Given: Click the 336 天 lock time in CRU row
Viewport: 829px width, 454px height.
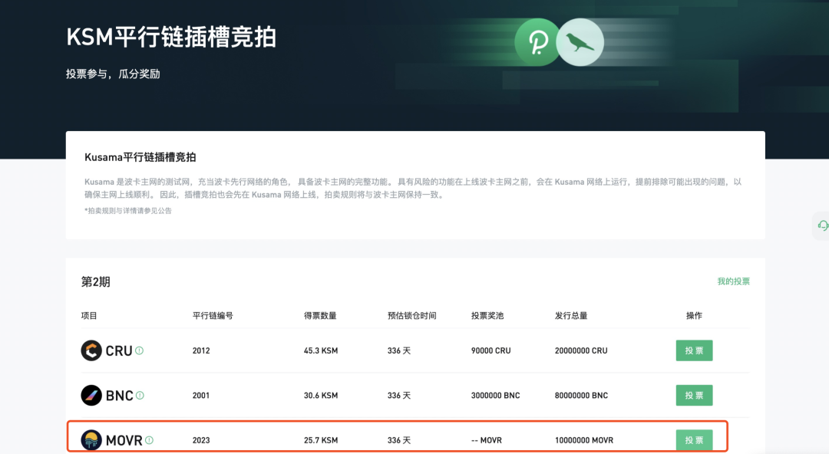Looking at the screenshot, I should pyautogui.click(x=398, y=350).
